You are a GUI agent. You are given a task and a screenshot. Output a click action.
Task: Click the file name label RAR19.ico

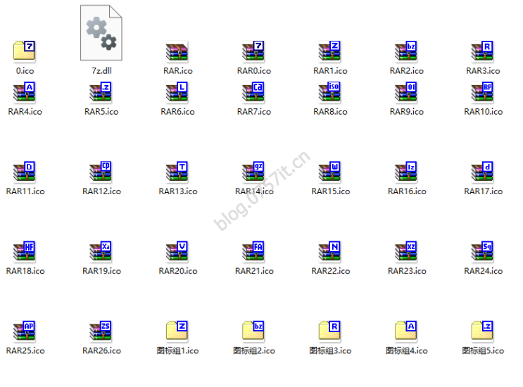(x=102, y=271)
